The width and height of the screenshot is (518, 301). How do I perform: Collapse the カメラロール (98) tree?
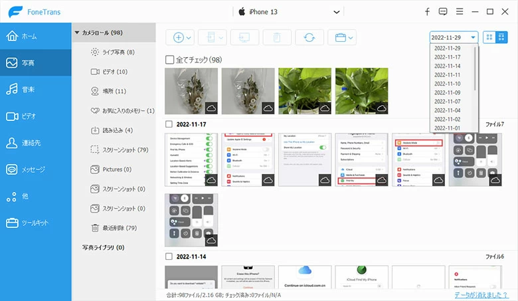coord(77,32)
